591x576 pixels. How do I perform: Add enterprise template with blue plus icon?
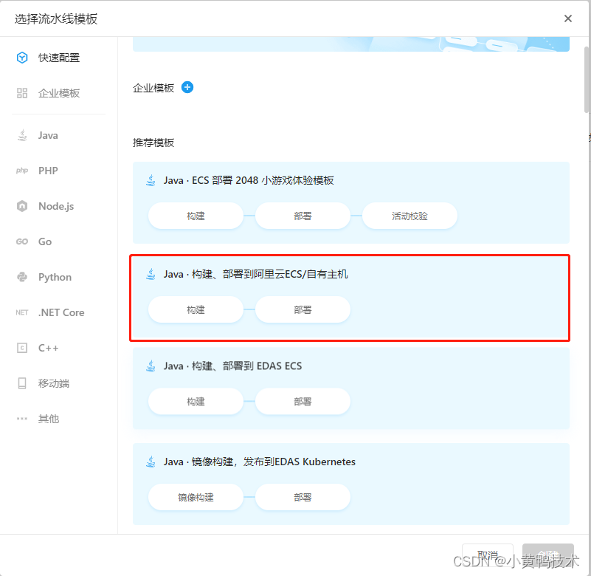coord(187,87)
